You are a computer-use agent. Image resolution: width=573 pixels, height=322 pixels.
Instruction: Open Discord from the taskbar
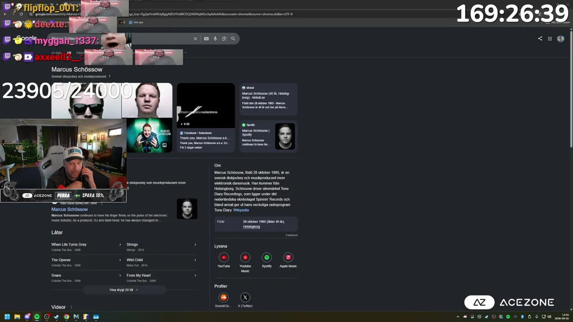(x=27, y=317)
